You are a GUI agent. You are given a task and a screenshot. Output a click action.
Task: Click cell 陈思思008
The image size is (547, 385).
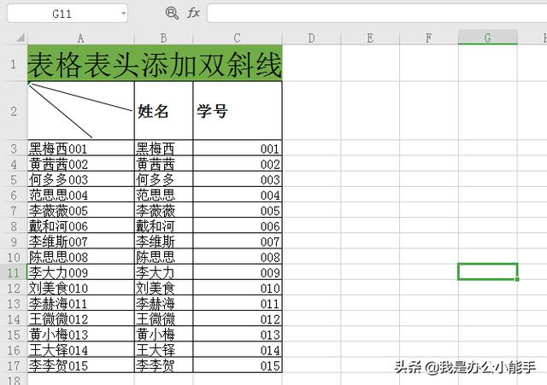tap(81, 257)
